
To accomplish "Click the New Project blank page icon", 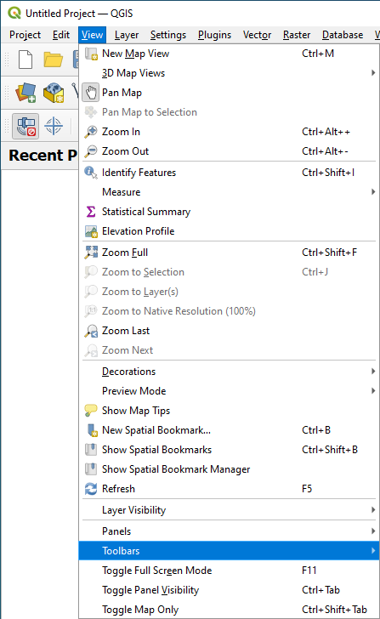I will point(26,60).
